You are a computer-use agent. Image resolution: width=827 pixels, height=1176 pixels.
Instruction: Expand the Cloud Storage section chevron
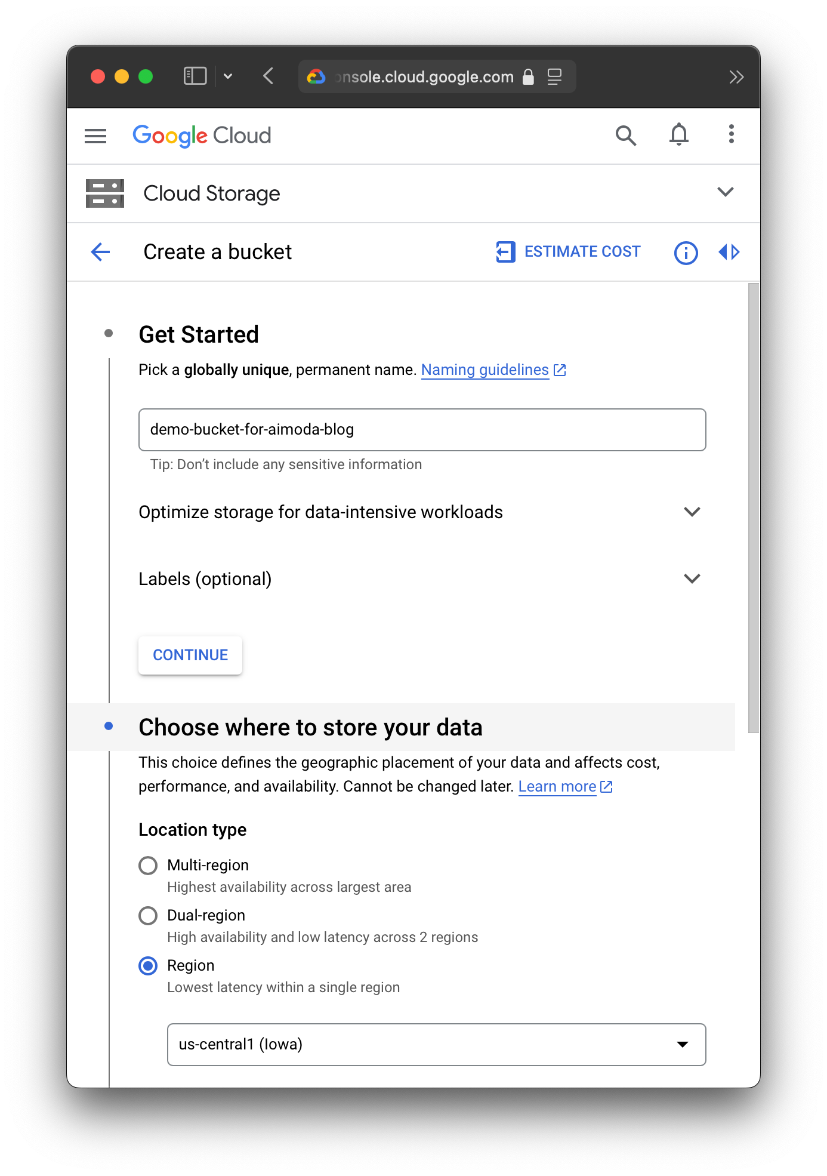click(725, 192)
